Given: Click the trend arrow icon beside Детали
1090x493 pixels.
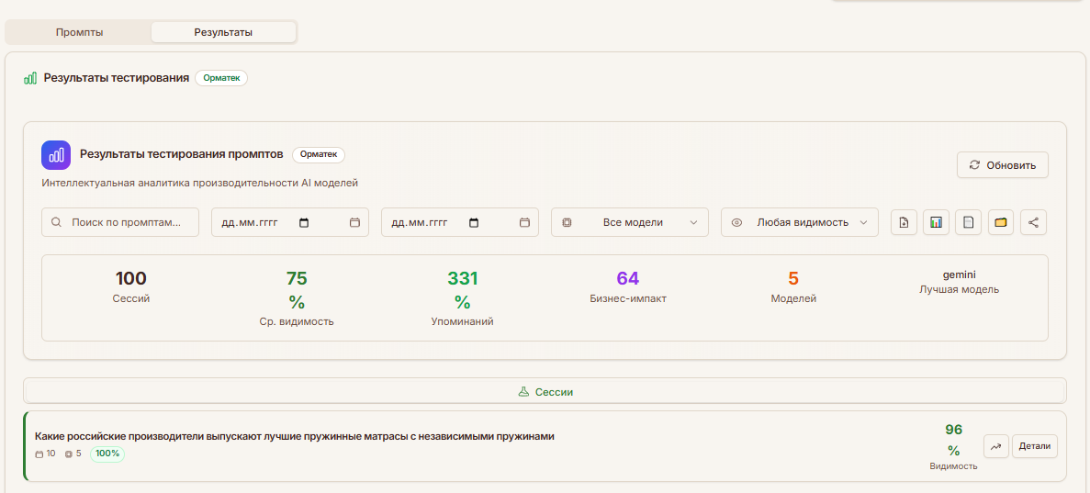Looking at the screenshot, I should pyautogui.click(x=996, y=446).
